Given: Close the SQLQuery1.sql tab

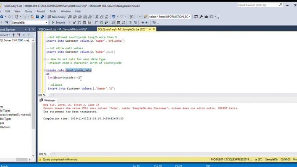Looking at the screenshot, I should click(154, 29).
